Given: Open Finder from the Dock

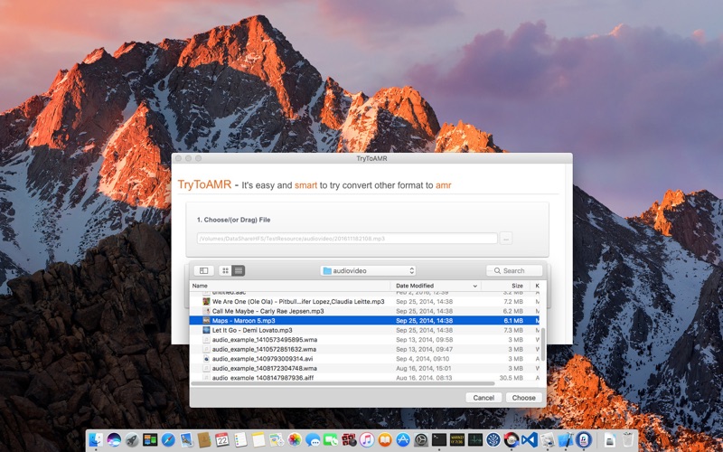Looking at the screenshot, I should click(x=97, y=439).
